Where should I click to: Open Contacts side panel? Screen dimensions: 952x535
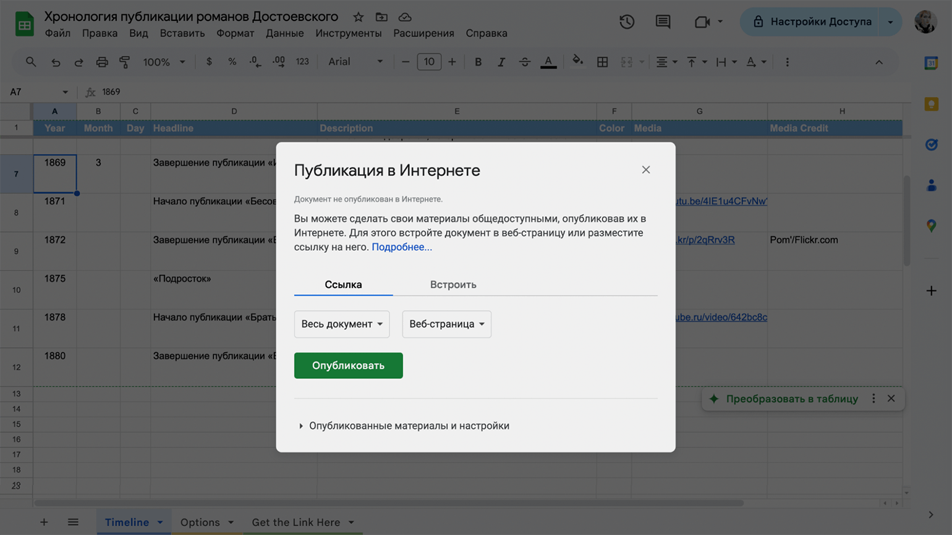pyautogui.click(x=931, y=185)
